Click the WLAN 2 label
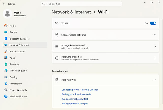The width and height of the screenshot is (163, 110). (65, 23)
